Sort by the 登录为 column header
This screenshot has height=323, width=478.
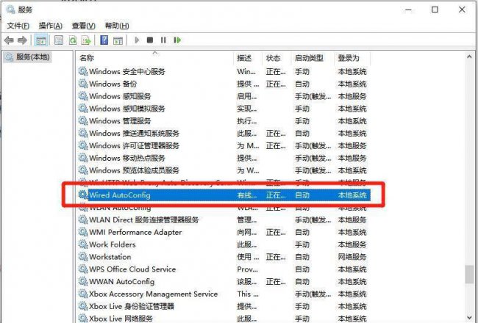[x=352, y=57]
